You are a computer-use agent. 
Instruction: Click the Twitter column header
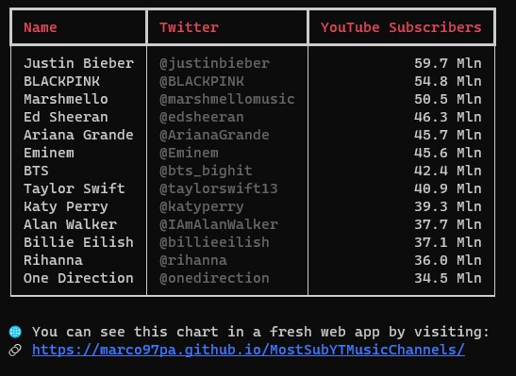click(x=190, y=27)
